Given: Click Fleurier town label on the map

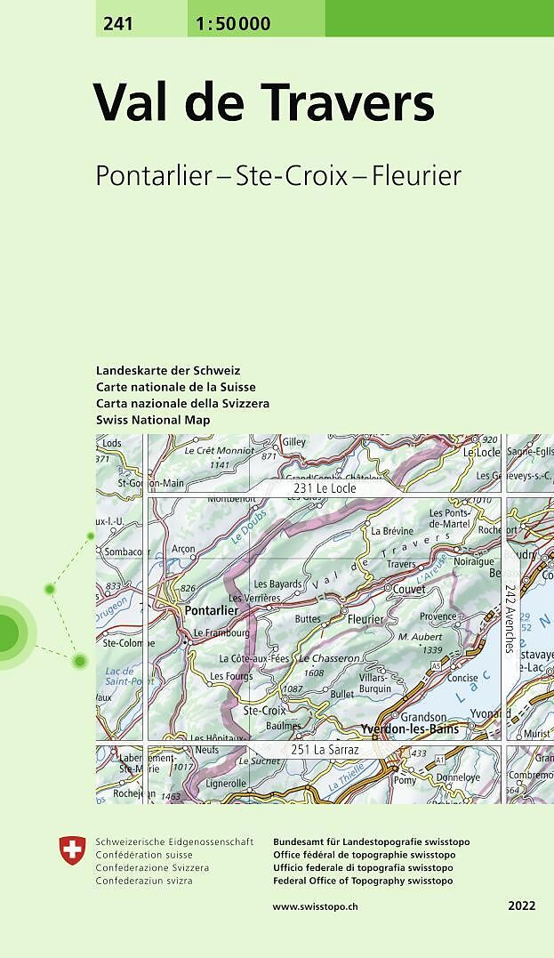Looking at the screenshot, I should click(365, 619).
